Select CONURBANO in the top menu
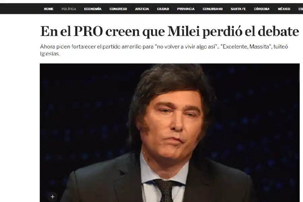Screen dimensions: 303x202 point(212,9)
